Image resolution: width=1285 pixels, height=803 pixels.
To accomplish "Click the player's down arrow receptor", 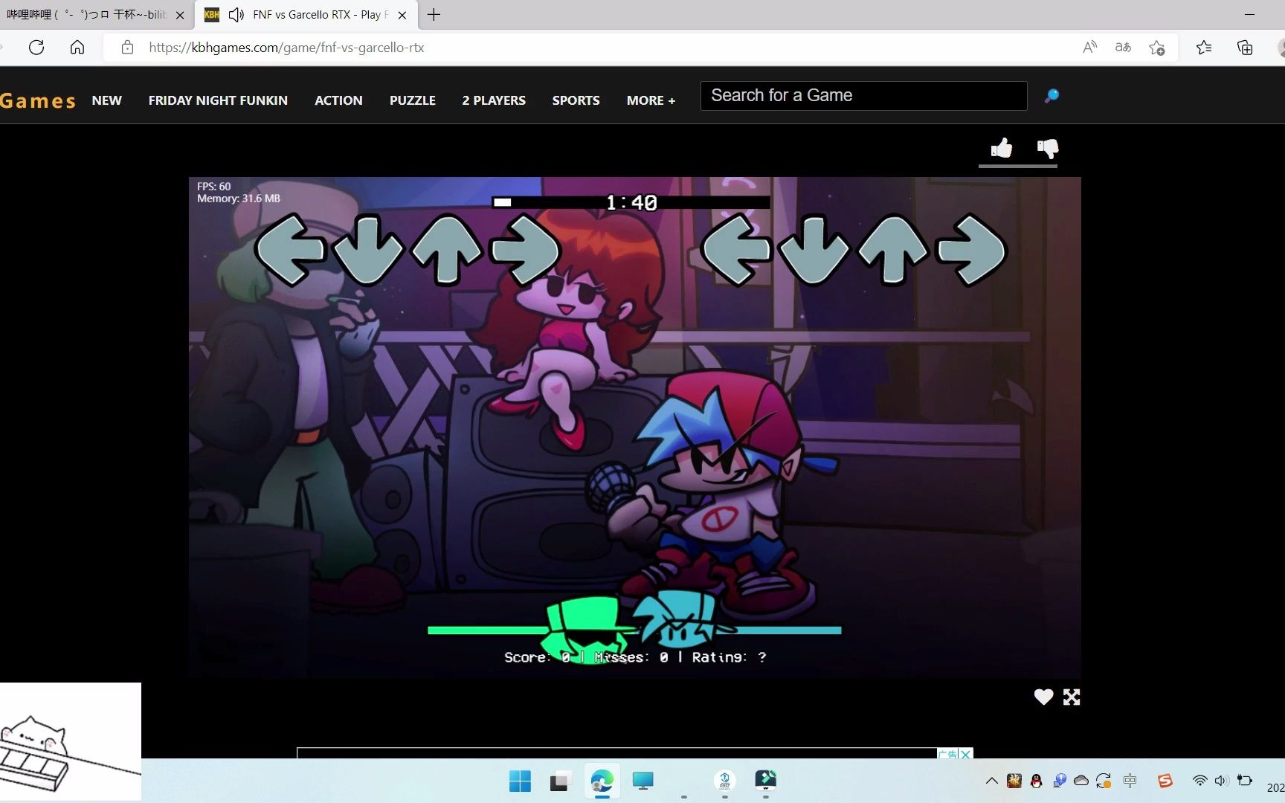I will (814, 250).
